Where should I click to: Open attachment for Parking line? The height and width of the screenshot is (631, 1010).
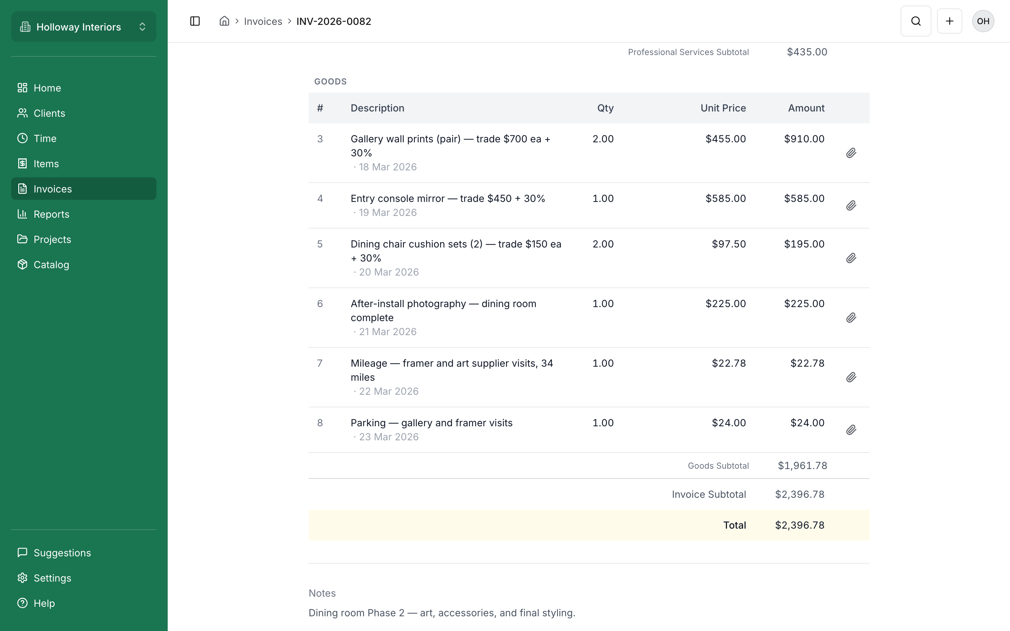tap(851, 430)
